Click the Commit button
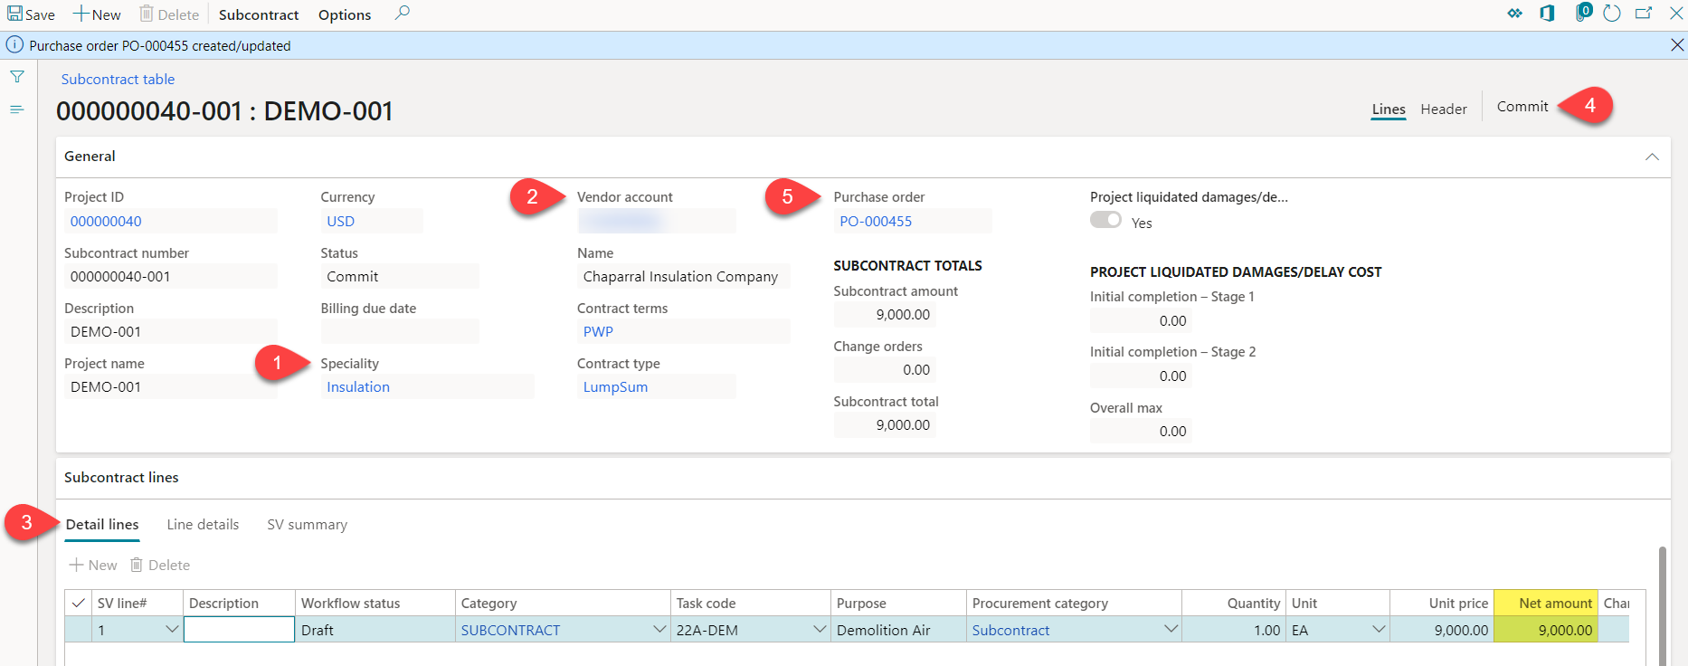 tap(1522, 107)
